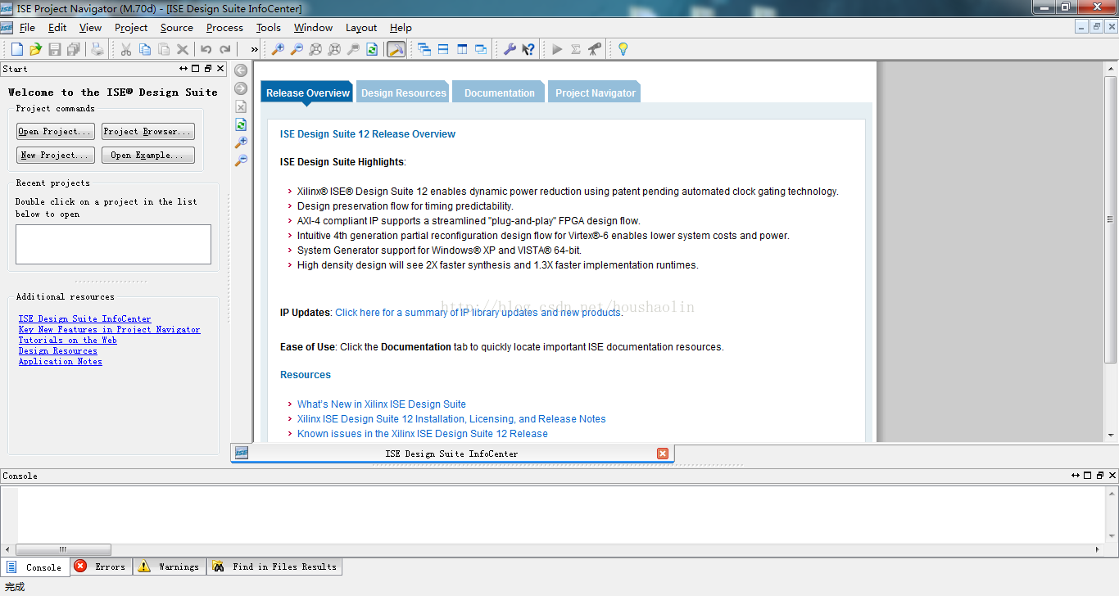Click the Open folder toolbar icon
This screenshot has height=596, width=1119.
[35, 49]
